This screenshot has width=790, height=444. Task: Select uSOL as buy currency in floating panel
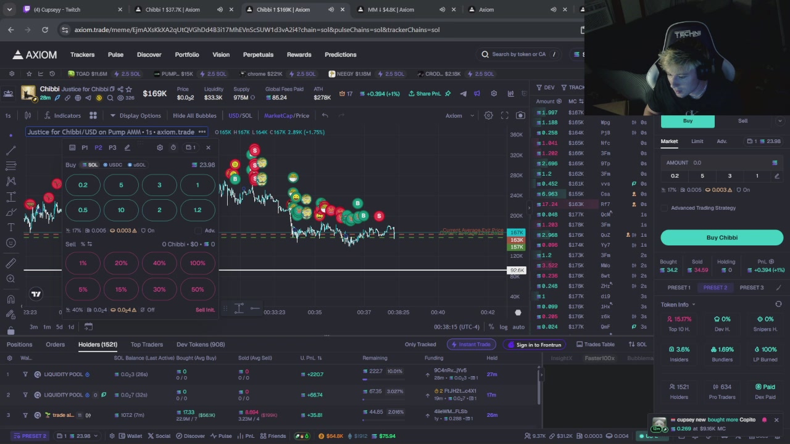click(x=136, y=165)
